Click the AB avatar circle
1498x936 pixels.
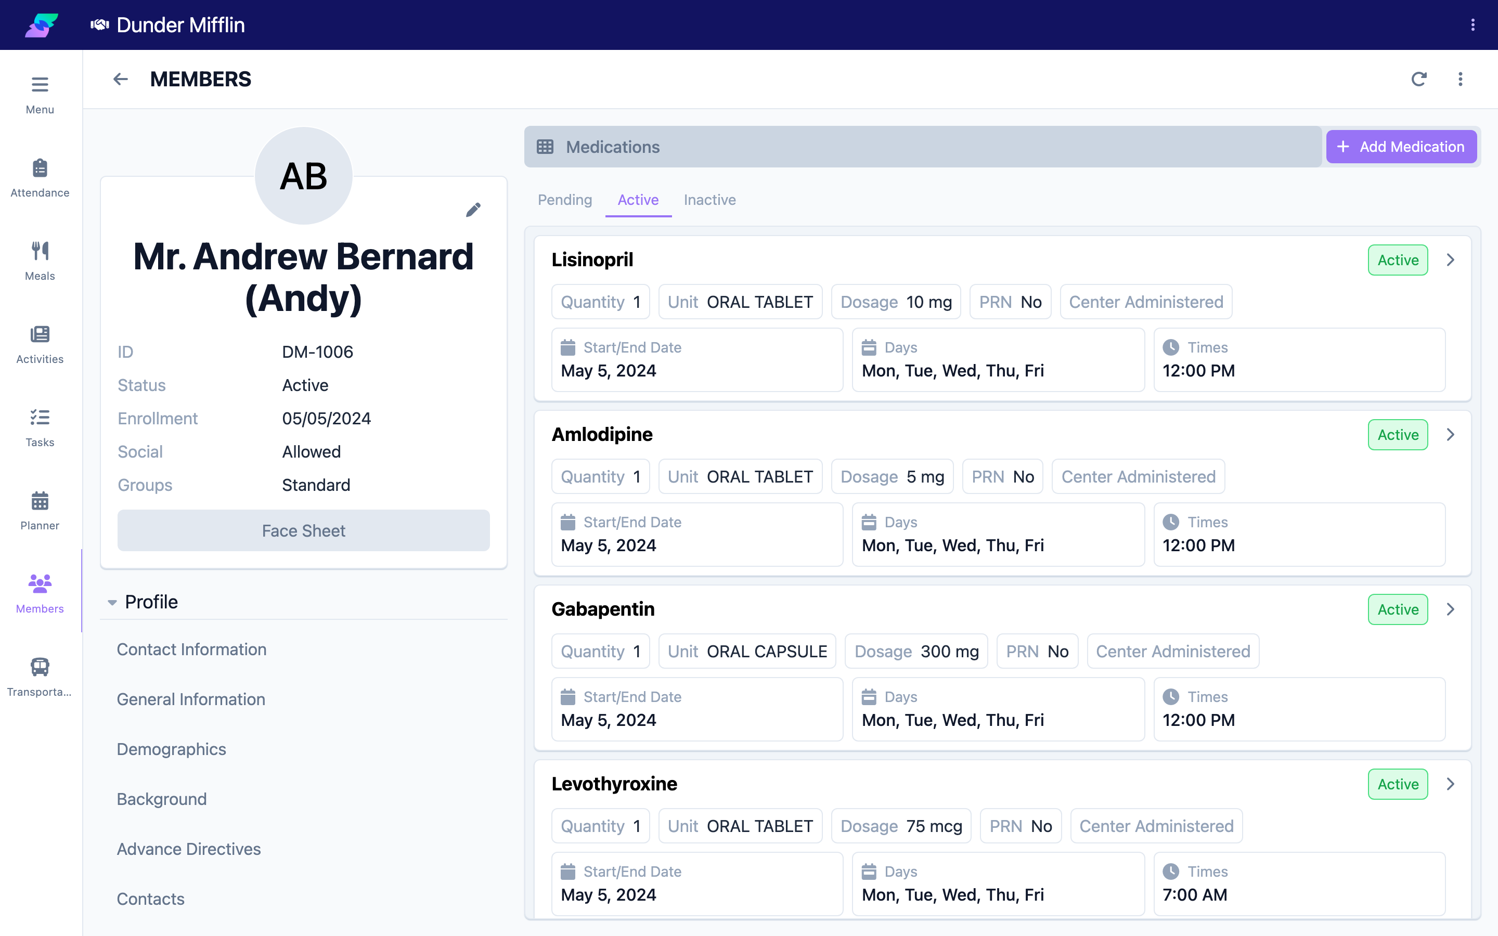tap(303, 176)
